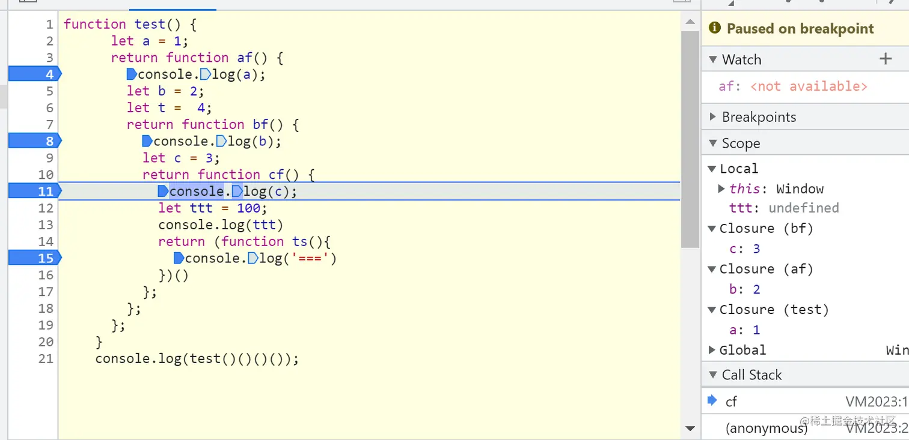
Task: Click the 'return function cf() {' code line
Action: coord(229,175)
